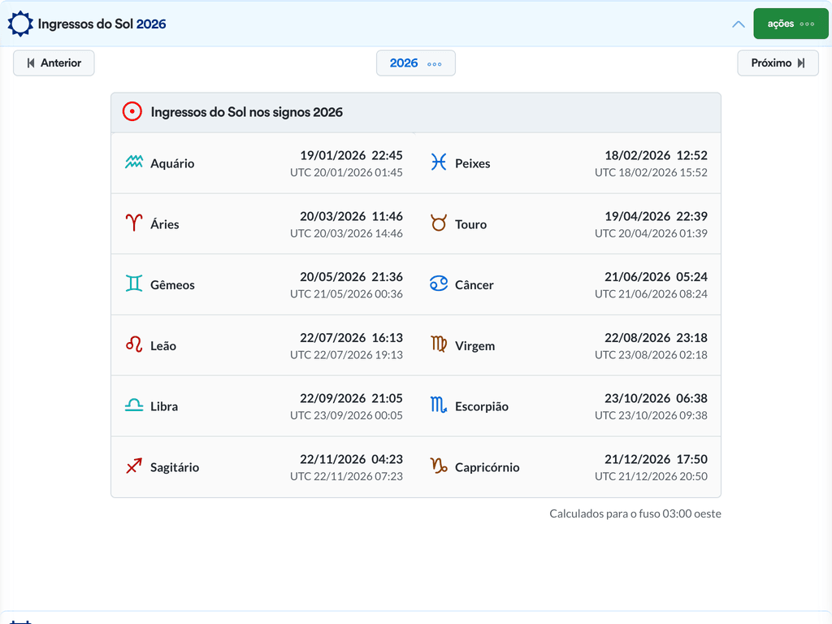Click the blue sun icon beside page title
The image size is (832, 624).
(x=20, y=24)
